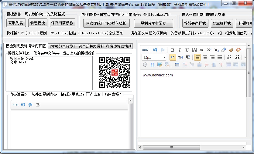
Task: Align text center
Action: pyautogui.click(x=205, y=57)
